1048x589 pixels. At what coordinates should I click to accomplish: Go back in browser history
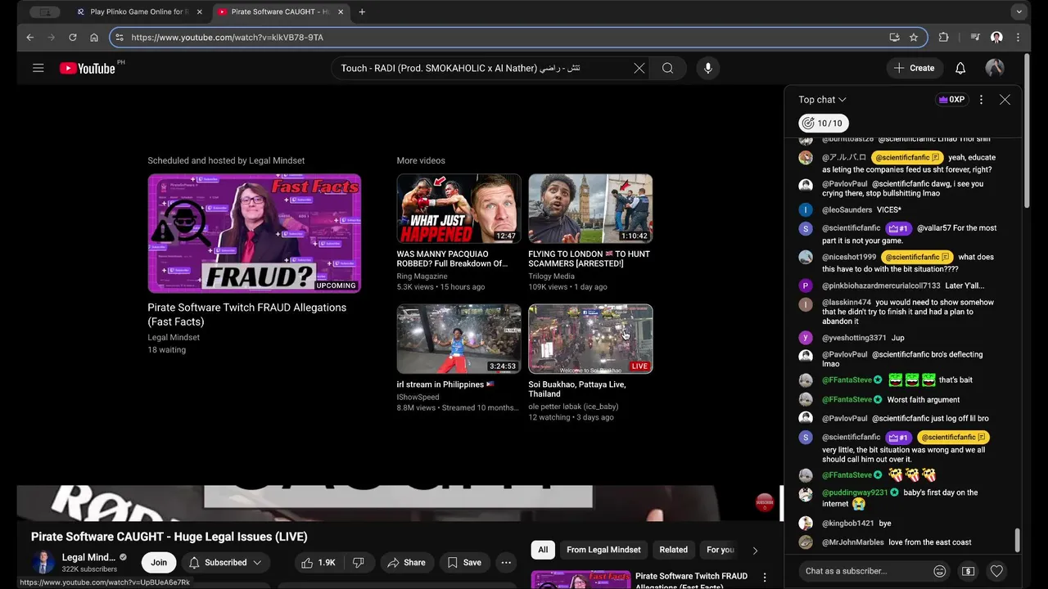point(29,38)
